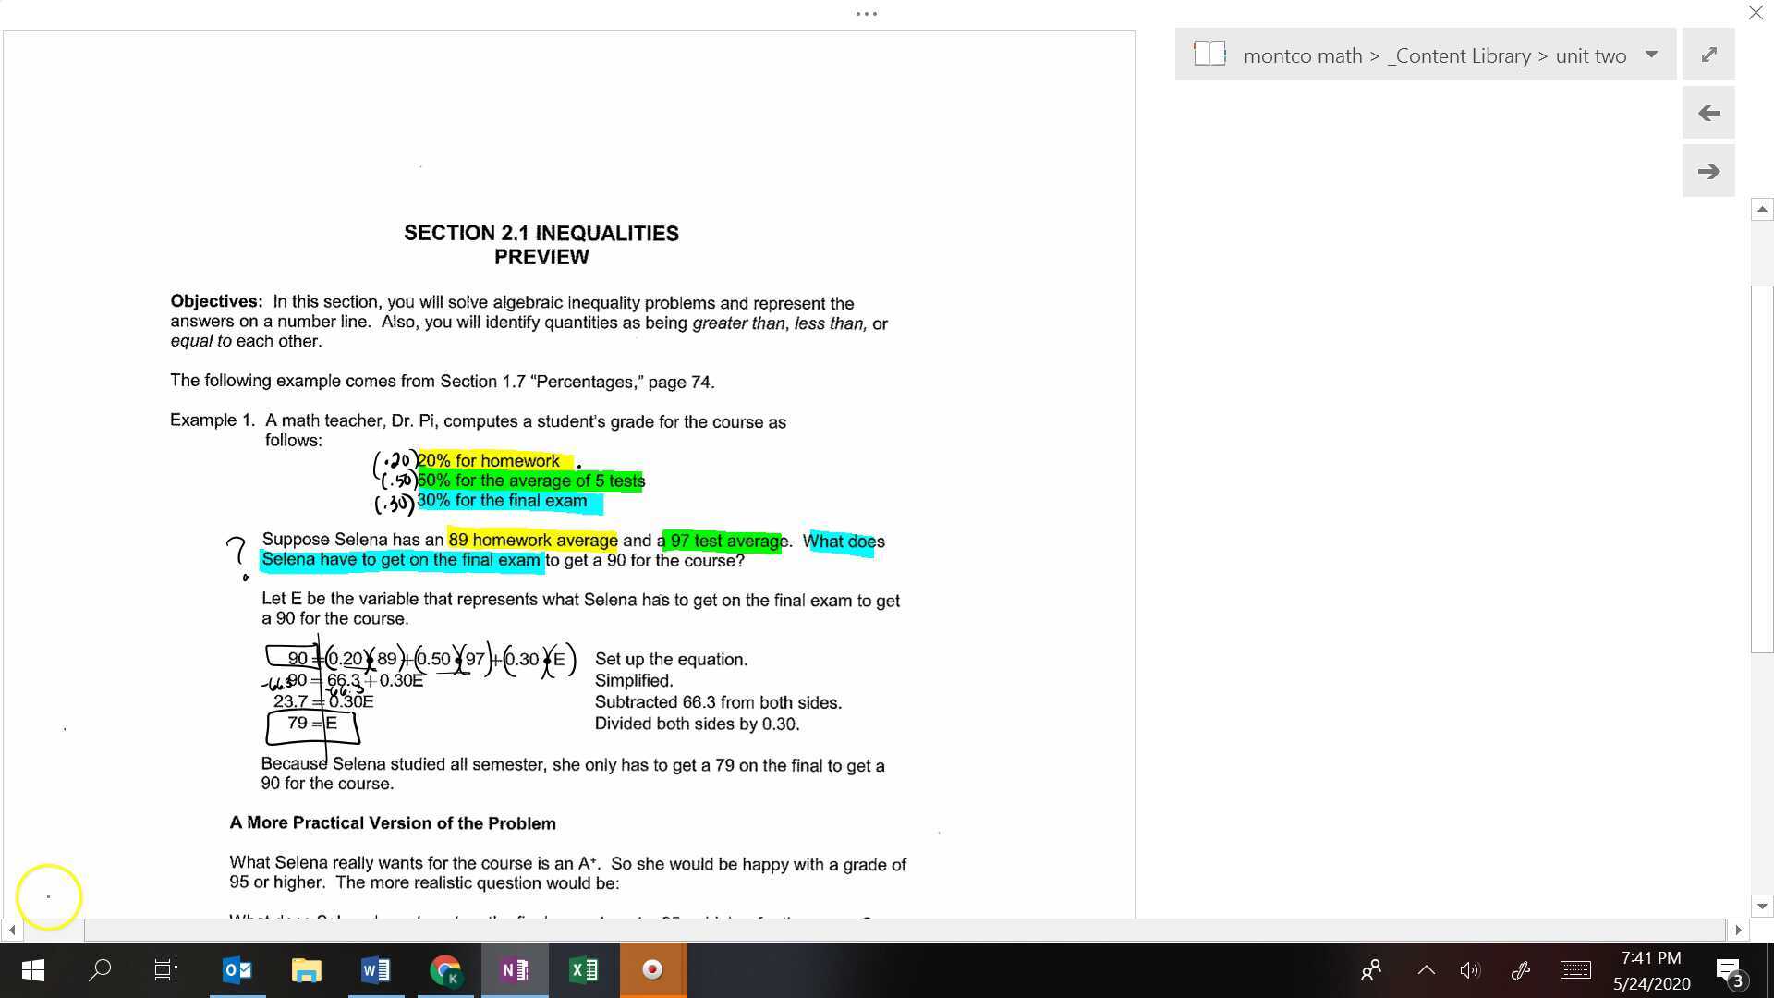This screenshot has width=1774, height=998.
Task: Open the ellipsis menu above the page
Action: 866,13
